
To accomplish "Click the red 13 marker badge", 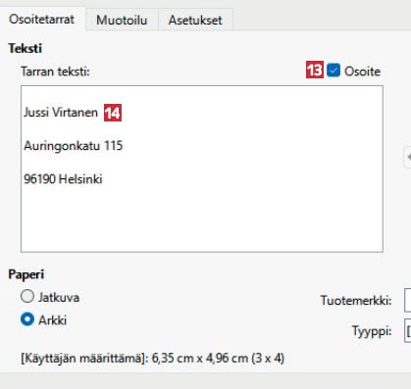I will coord(315,70).
